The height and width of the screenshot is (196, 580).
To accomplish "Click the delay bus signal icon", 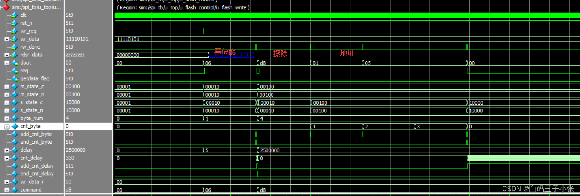I will coord(15,150).
